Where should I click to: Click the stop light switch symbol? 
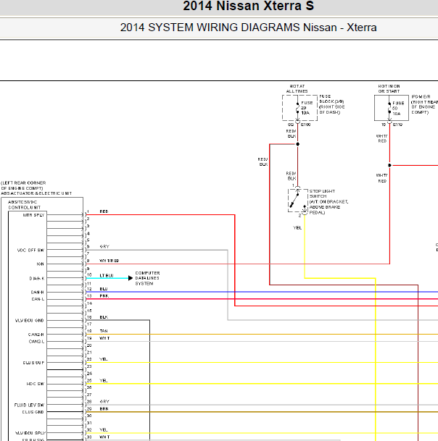pos(298,201)
